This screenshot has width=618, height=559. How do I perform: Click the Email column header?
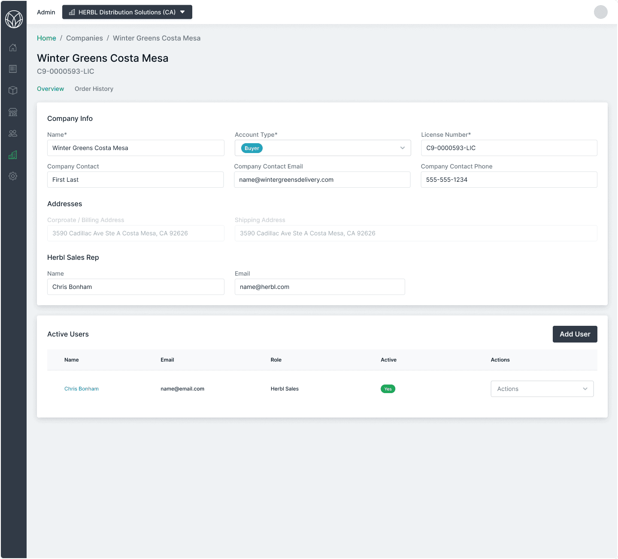tap(167, 360)
